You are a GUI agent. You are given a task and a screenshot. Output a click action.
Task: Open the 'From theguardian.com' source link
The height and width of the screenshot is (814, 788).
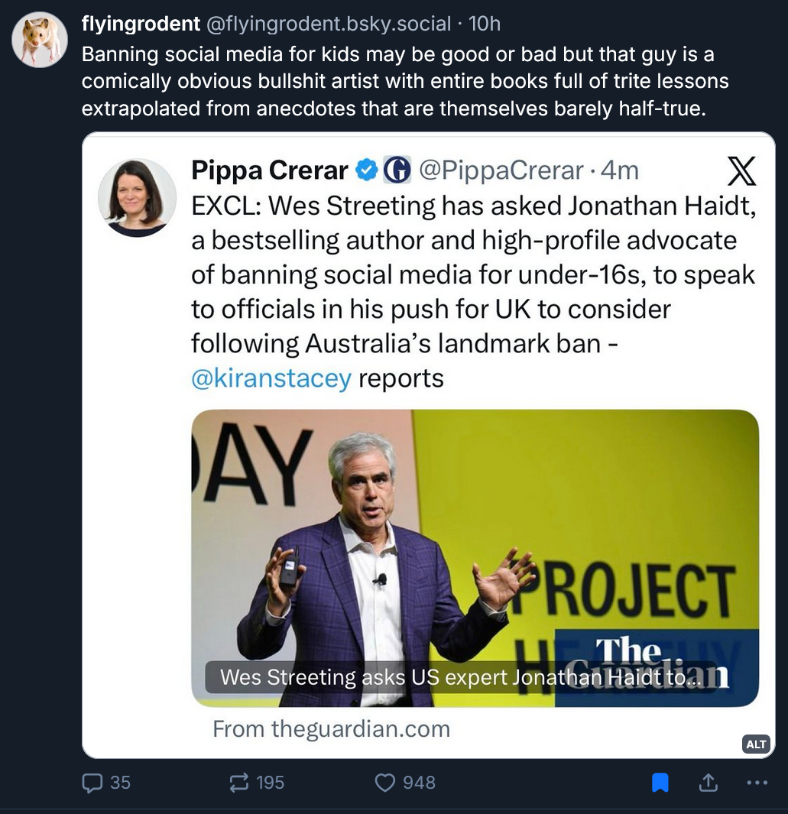(x=331, y=728)
